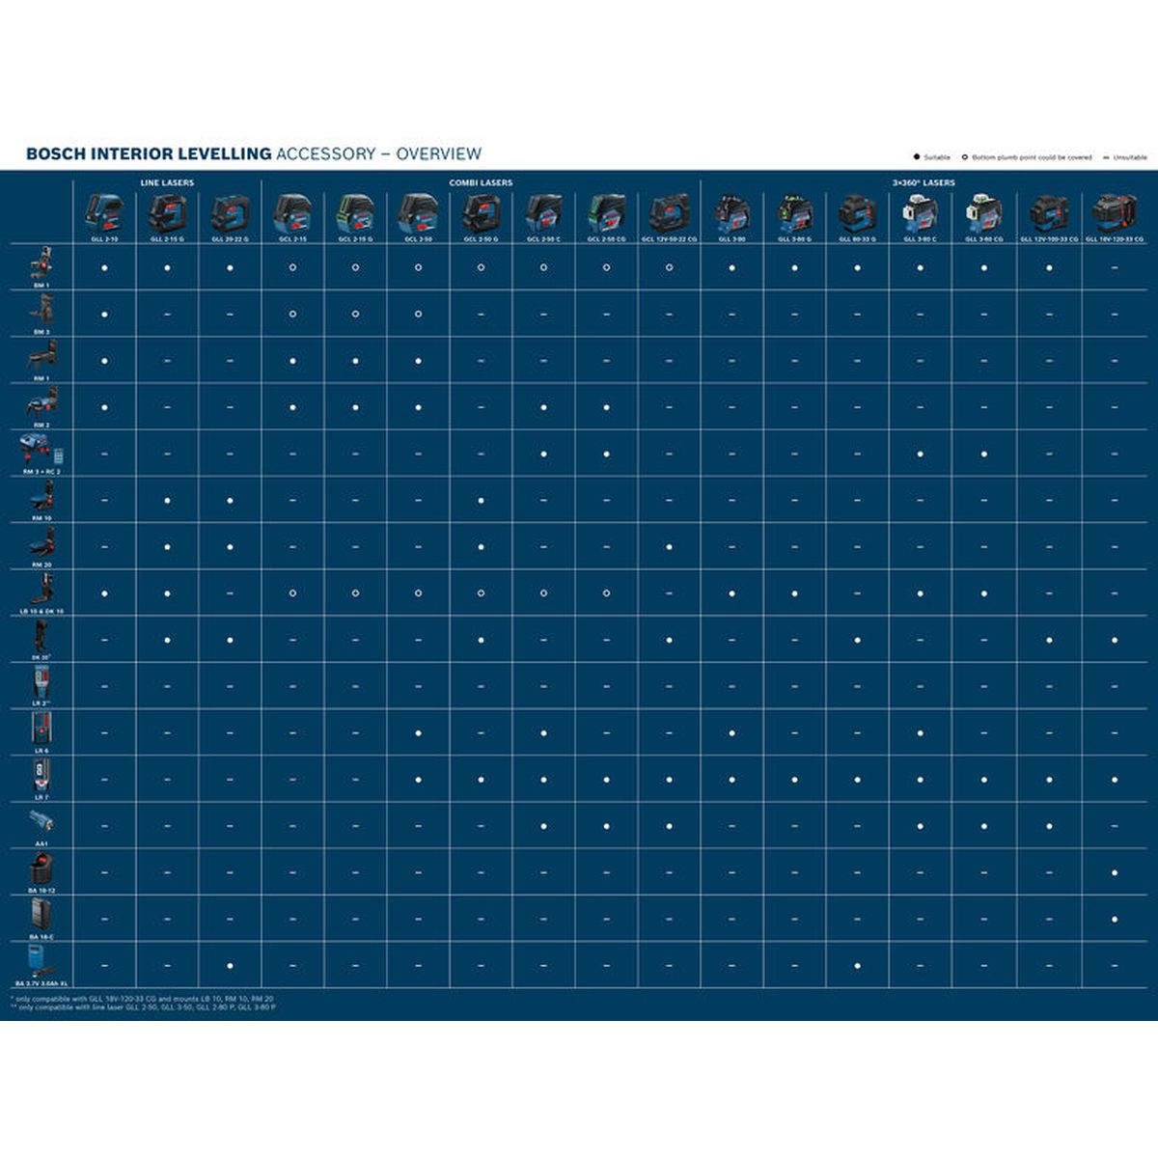Click the suitable dot for BM 1 and GLL 2-10

click(104, 267)
